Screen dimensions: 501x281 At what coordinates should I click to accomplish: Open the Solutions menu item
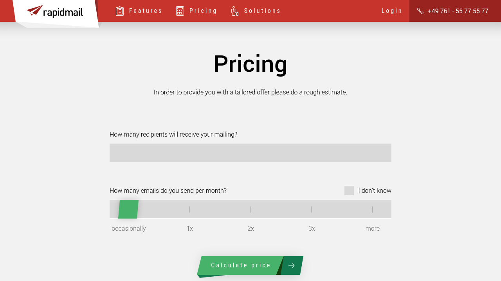262,11
